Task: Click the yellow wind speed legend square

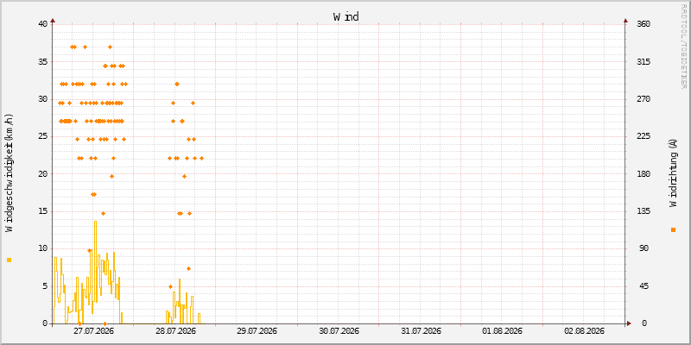Action: point(9,260)
